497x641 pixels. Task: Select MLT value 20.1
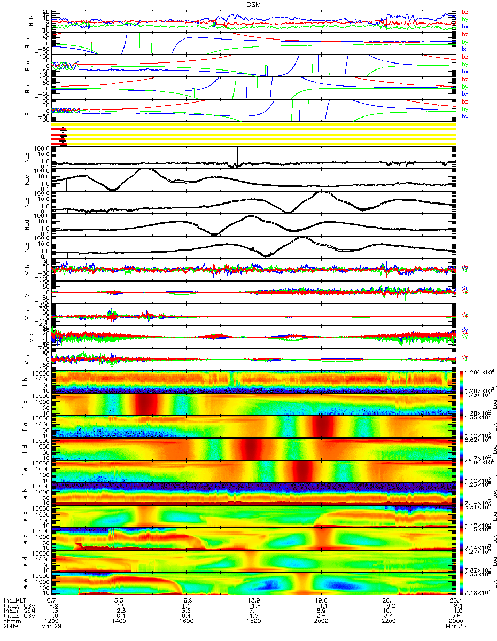click(389, 600)
